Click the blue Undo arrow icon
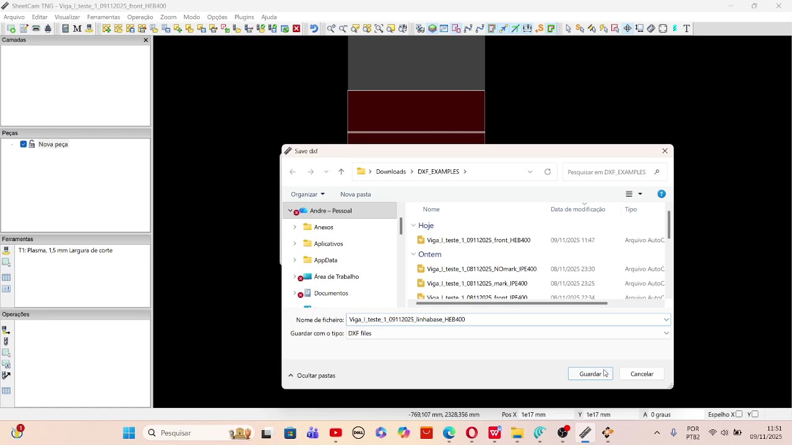This screenshot has height=445, width=792. click(x=314, y=28)
